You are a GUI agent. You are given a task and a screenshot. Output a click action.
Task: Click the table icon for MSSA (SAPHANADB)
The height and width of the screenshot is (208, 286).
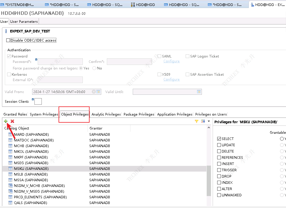coord(11,180)
